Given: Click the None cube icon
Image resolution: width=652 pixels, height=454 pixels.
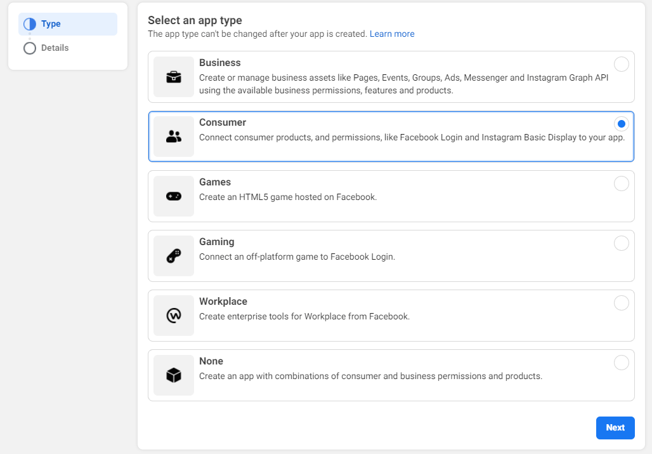Looking at the screenshot, I should click(173, 375).
